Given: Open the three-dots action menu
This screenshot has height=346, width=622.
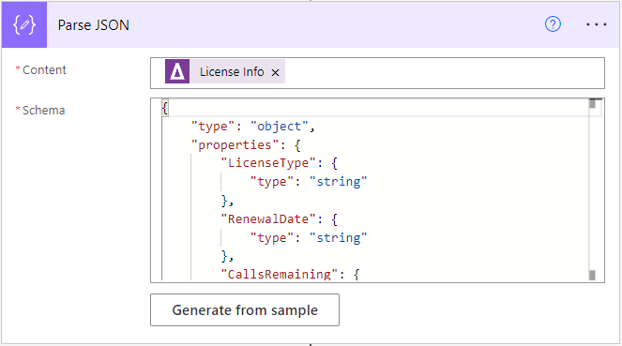Looking at the screenshot, I should [x=597, y=24].
